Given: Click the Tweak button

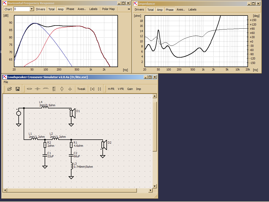Looking at the screenshot, I should [x=81, y=89].
